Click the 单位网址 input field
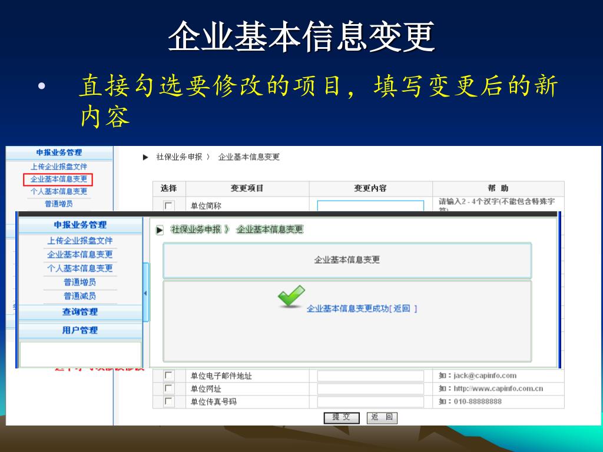The image size is (603, 452). point(370,388)
